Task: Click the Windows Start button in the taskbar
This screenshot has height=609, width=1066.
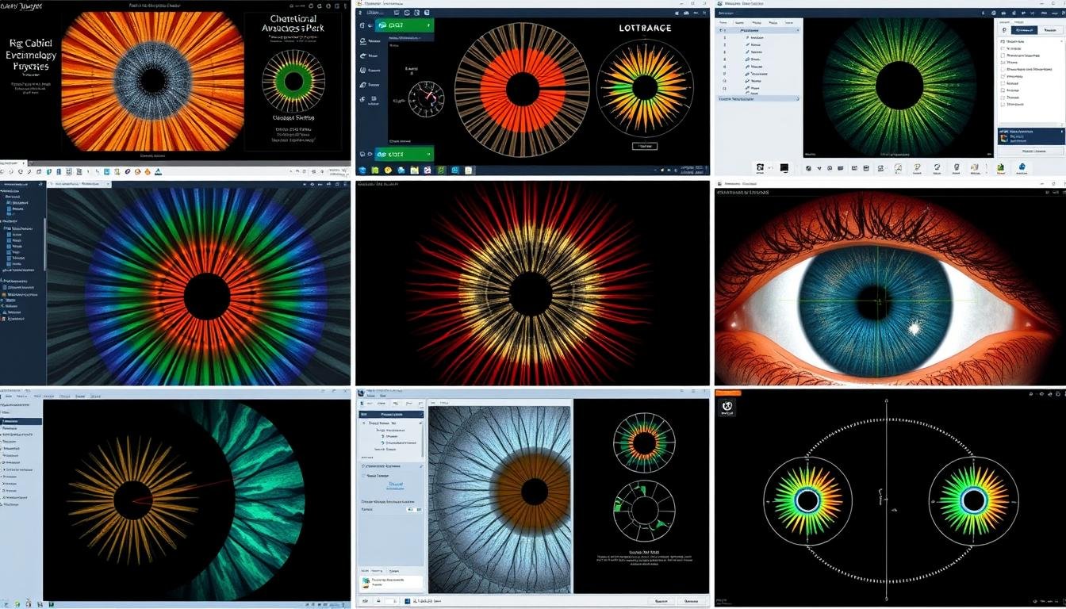Action: (x=363, y=170)
